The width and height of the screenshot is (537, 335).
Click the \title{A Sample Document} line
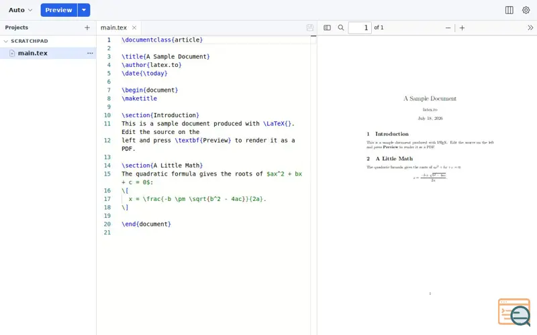[x=165, y=56]
